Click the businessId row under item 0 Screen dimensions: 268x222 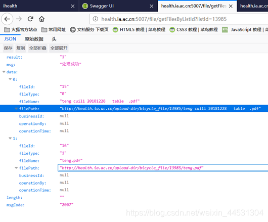[134, 116]
